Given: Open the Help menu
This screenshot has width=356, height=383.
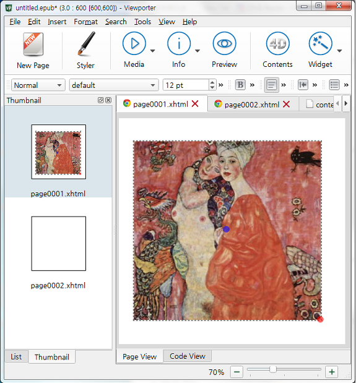Looking at the screenshot, I should [x=189, y=22].
